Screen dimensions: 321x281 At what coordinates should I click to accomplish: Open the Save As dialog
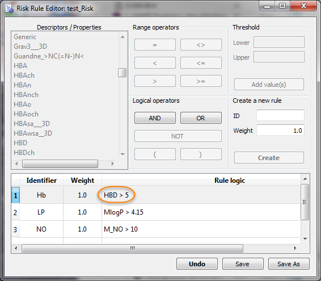[289, 264]
